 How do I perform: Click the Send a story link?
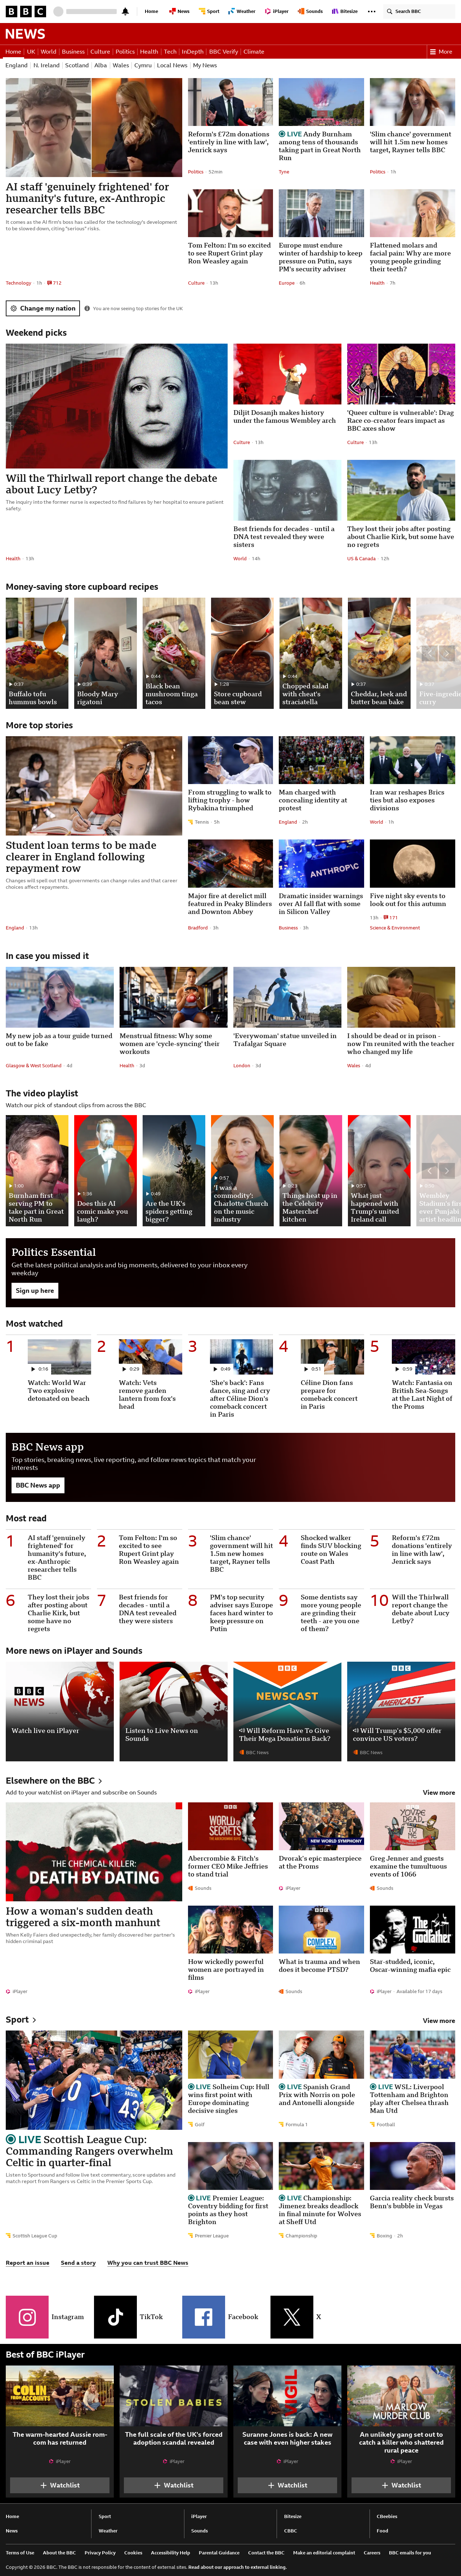78,2263
